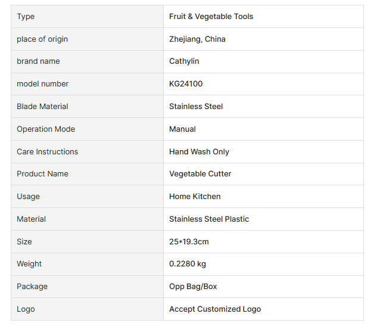Select the 'model number' label cell
This screenshot has height=326, width=371.
pos(42,84)
